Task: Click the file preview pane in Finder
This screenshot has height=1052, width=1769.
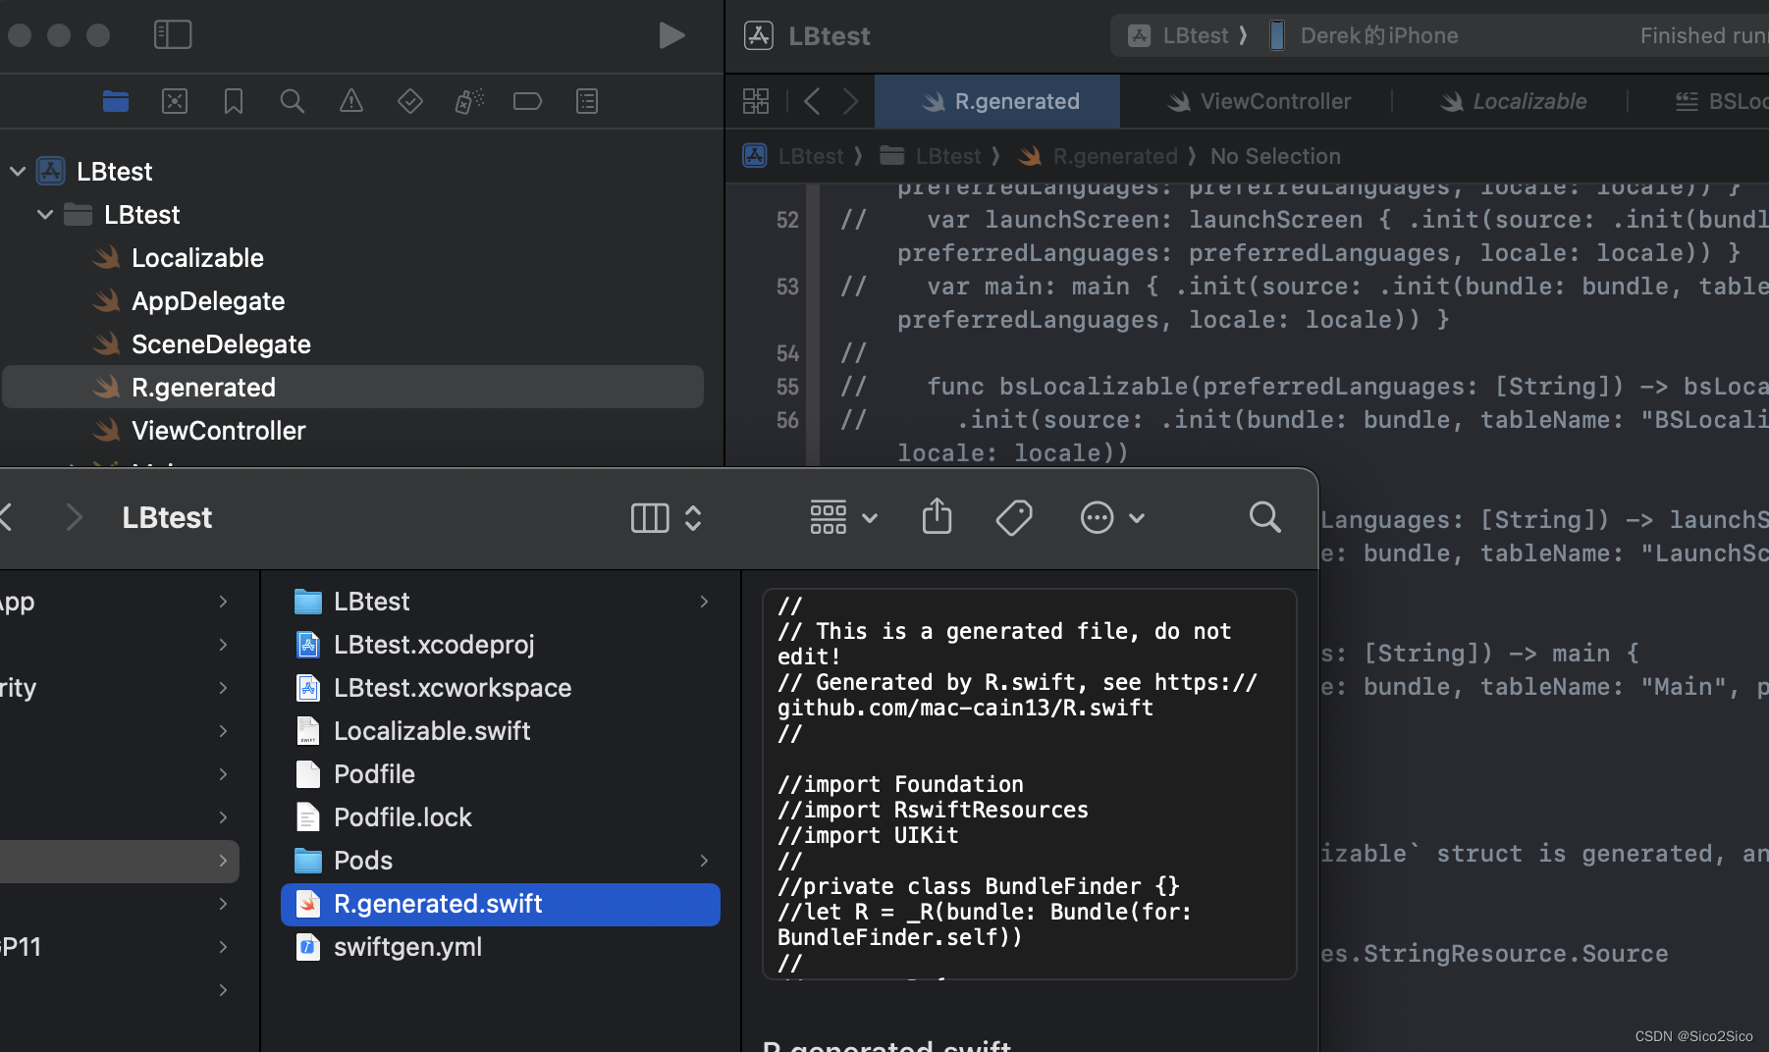Action: 1030,783
